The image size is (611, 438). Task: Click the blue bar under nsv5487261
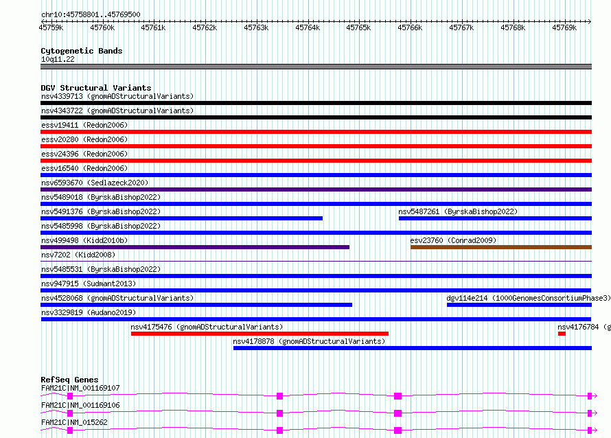[495, 218]
